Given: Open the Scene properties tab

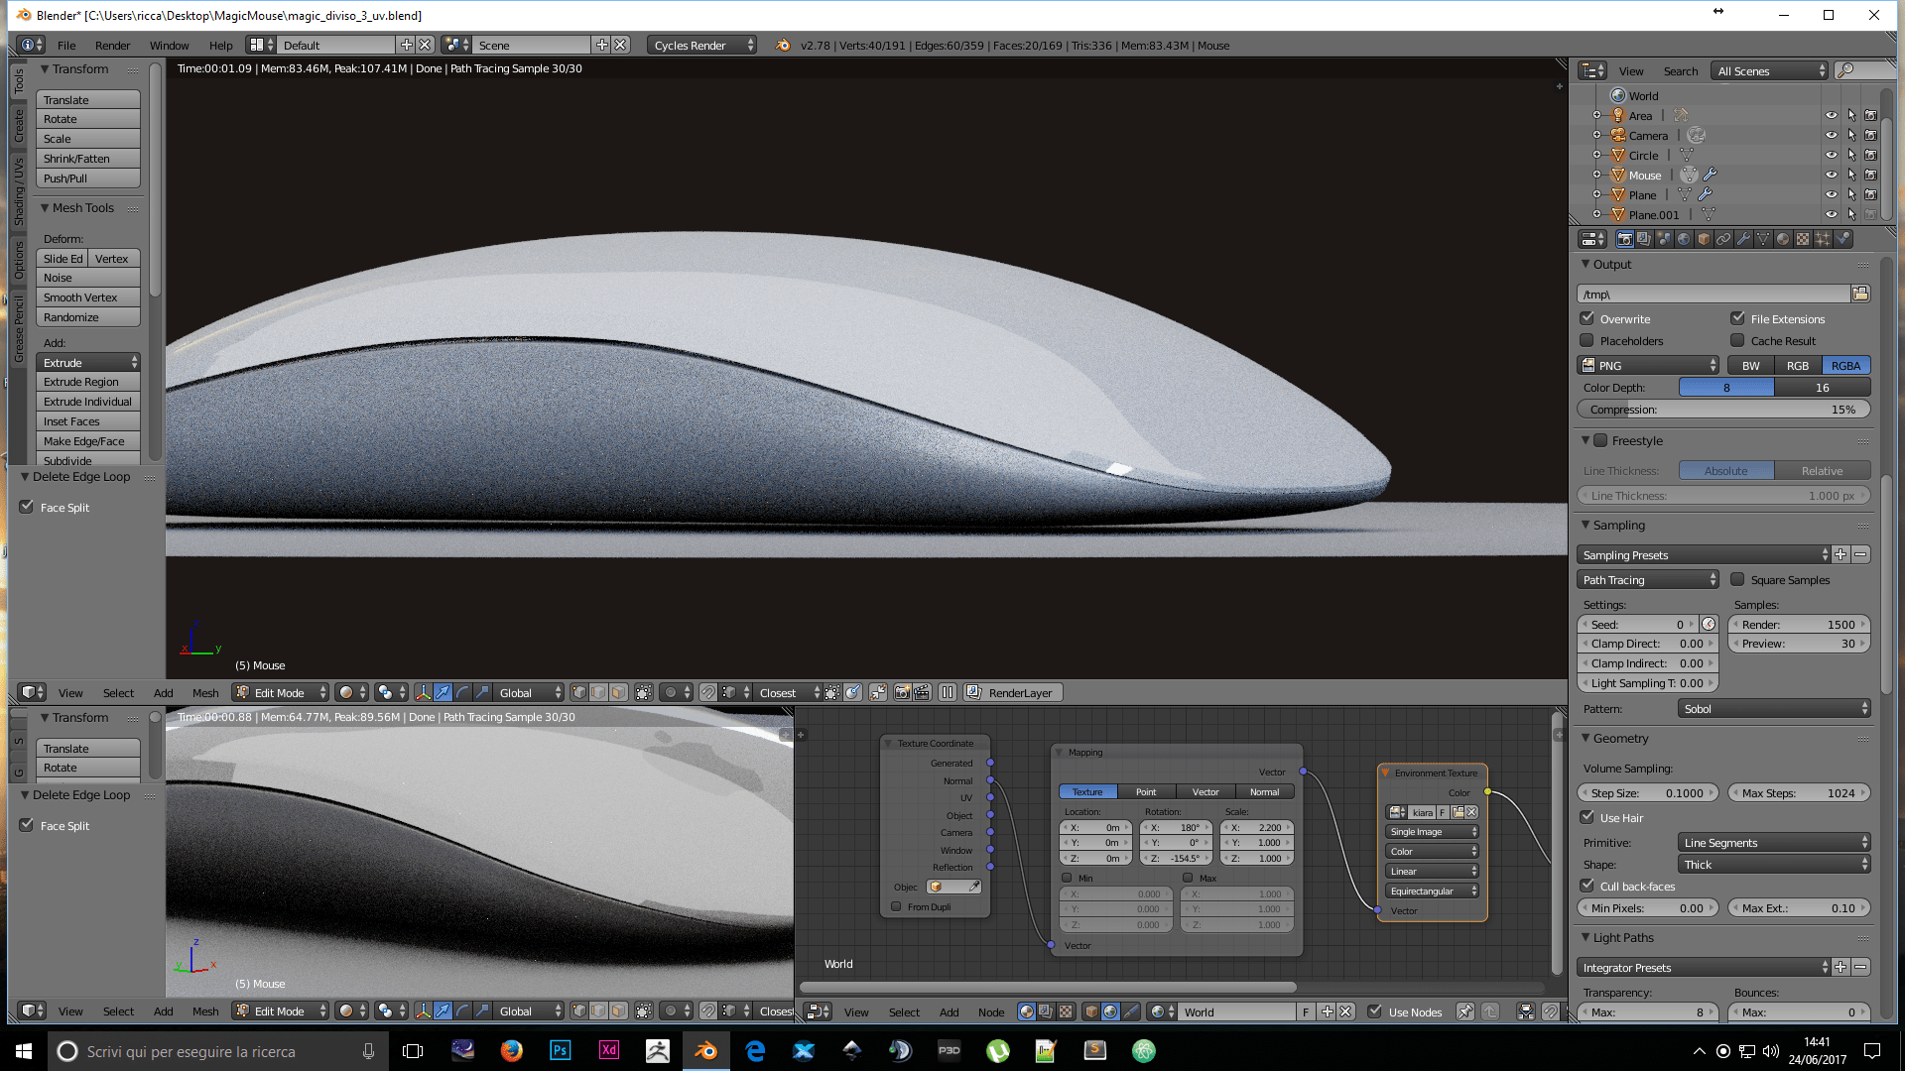Looking at the screenshot, I should click(x=1664, y=239).
